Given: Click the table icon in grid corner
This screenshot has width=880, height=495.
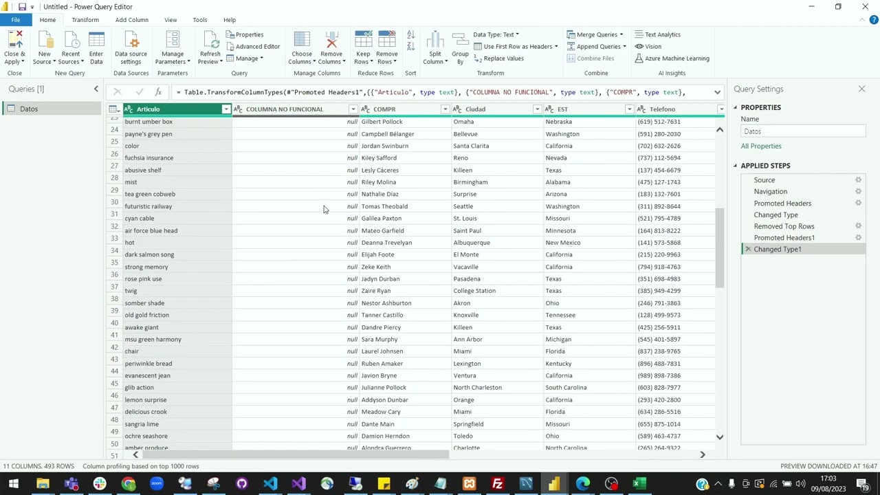Looking at the screenshot, I should click(x=114, y=109).
